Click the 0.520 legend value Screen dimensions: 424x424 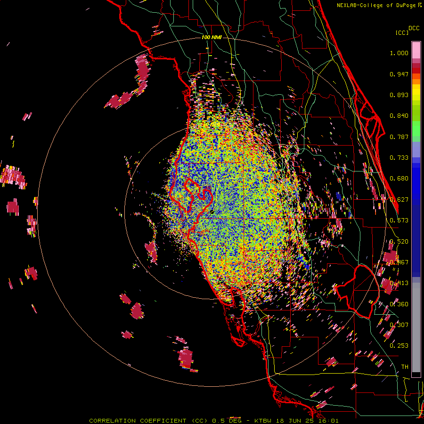click(399, 242)
